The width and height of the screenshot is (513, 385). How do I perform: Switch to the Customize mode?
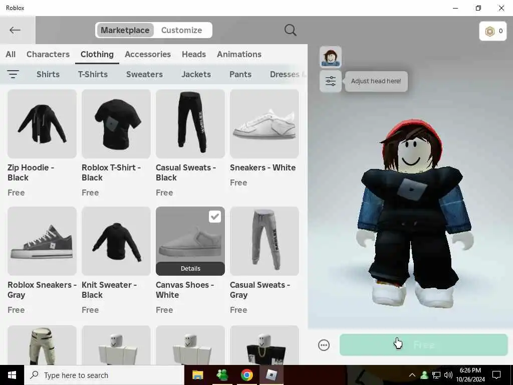181,30
